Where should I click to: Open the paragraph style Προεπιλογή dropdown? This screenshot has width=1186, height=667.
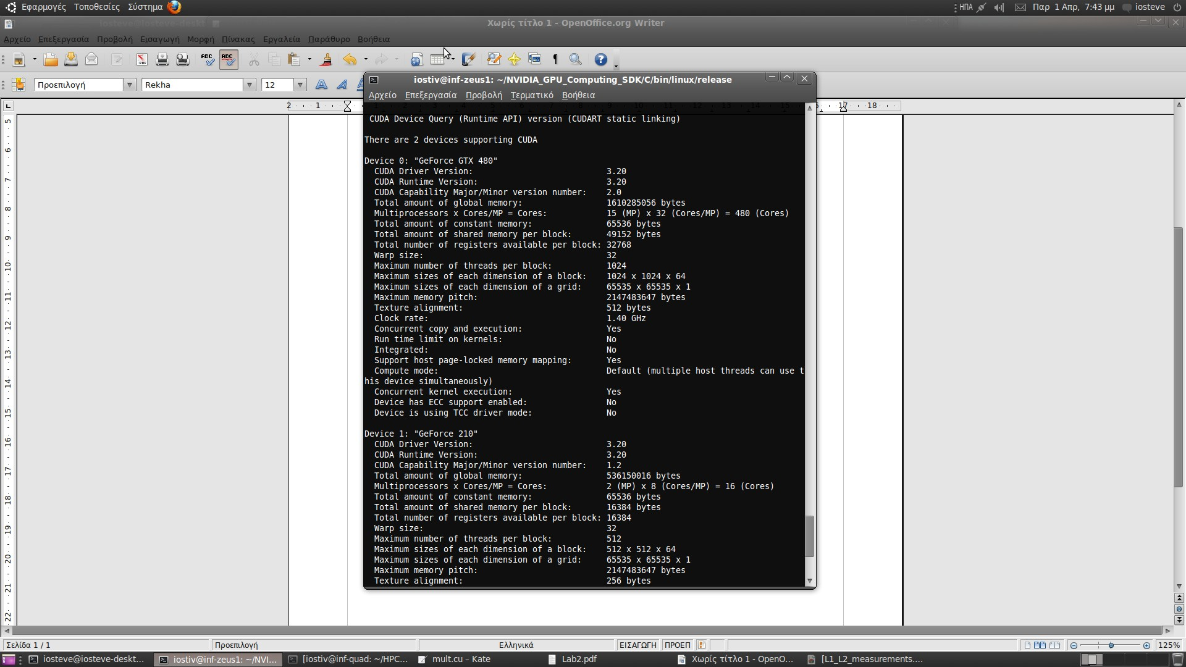(x=130, y=85)
